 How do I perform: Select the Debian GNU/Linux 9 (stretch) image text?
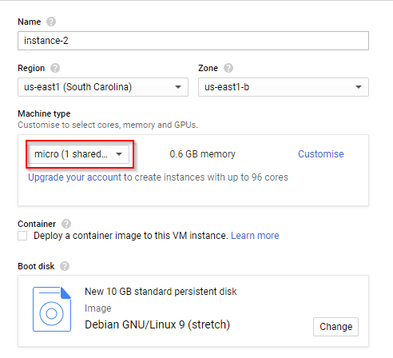click(157, 324)
